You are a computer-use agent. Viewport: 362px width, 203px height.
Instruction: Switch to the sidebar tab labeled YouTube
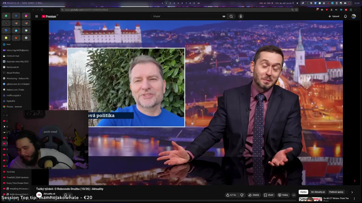16,172
